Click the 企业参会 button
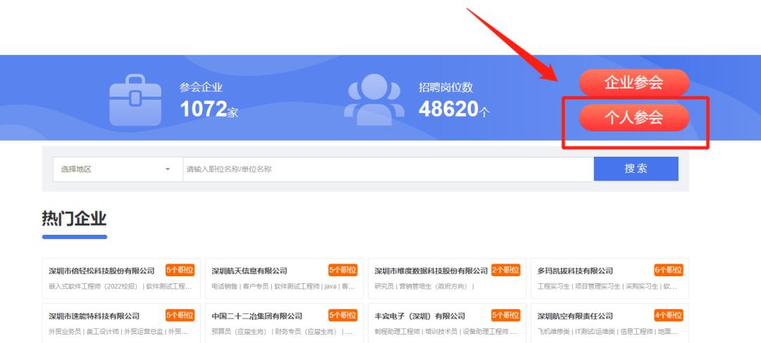This screenshot has width=761, height=343. [633, 83]
